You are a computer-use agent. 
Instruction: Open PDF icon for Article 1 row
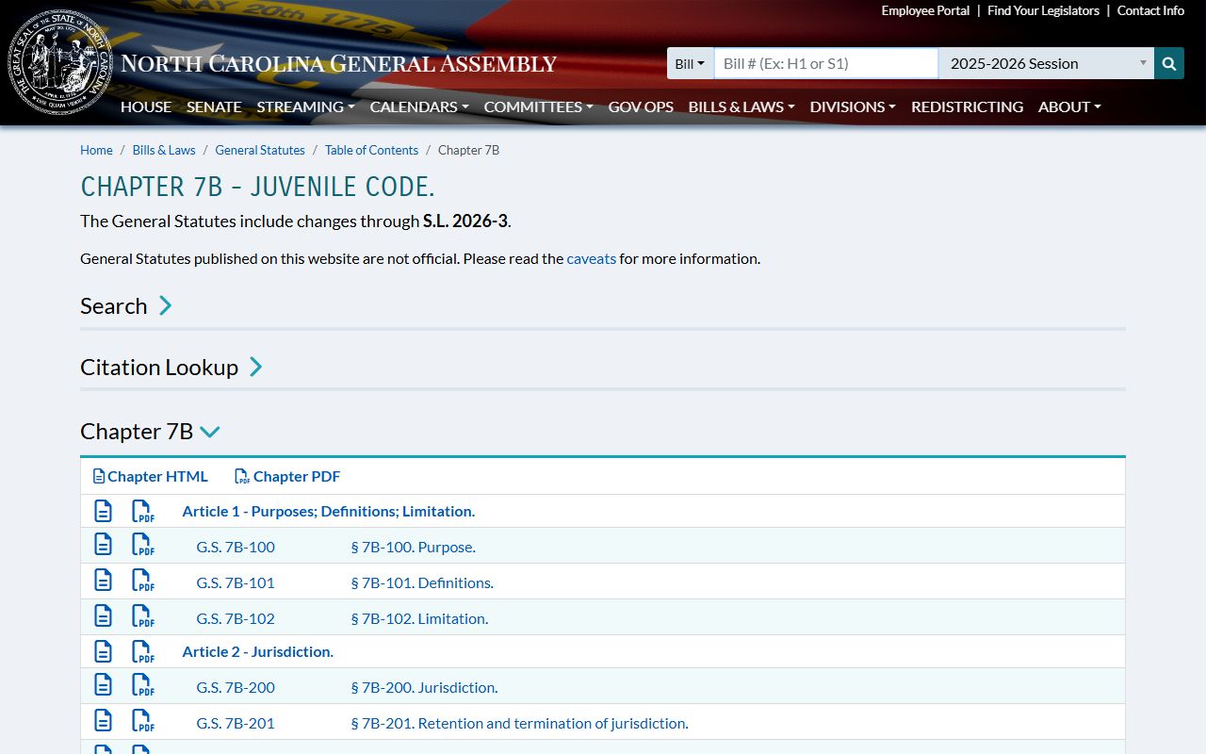142,511
